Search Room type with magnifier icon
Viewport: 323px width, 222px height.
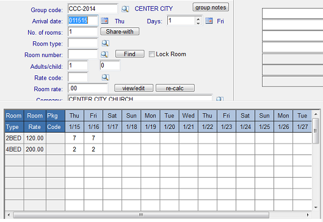click(105, 43)
